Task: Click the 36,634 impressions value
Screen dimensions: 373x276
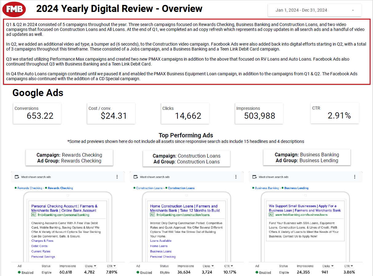Action: [x=184, y=272]
